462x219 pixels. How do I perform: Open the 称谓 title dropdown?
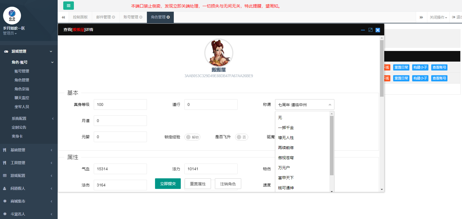coord(304,105)
